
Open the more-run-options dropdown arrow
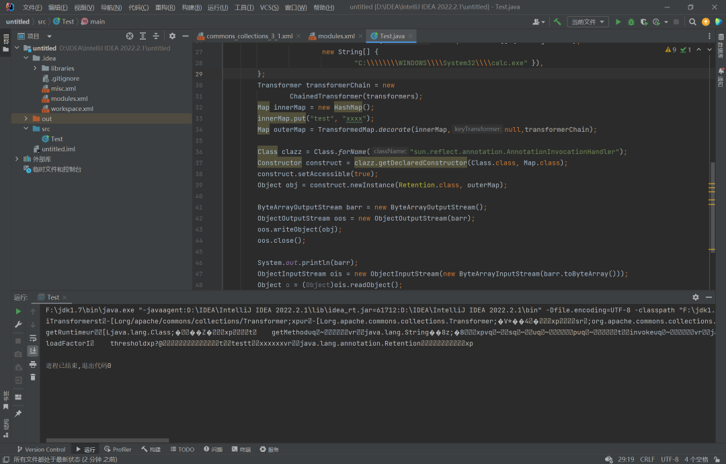[666, 22]
